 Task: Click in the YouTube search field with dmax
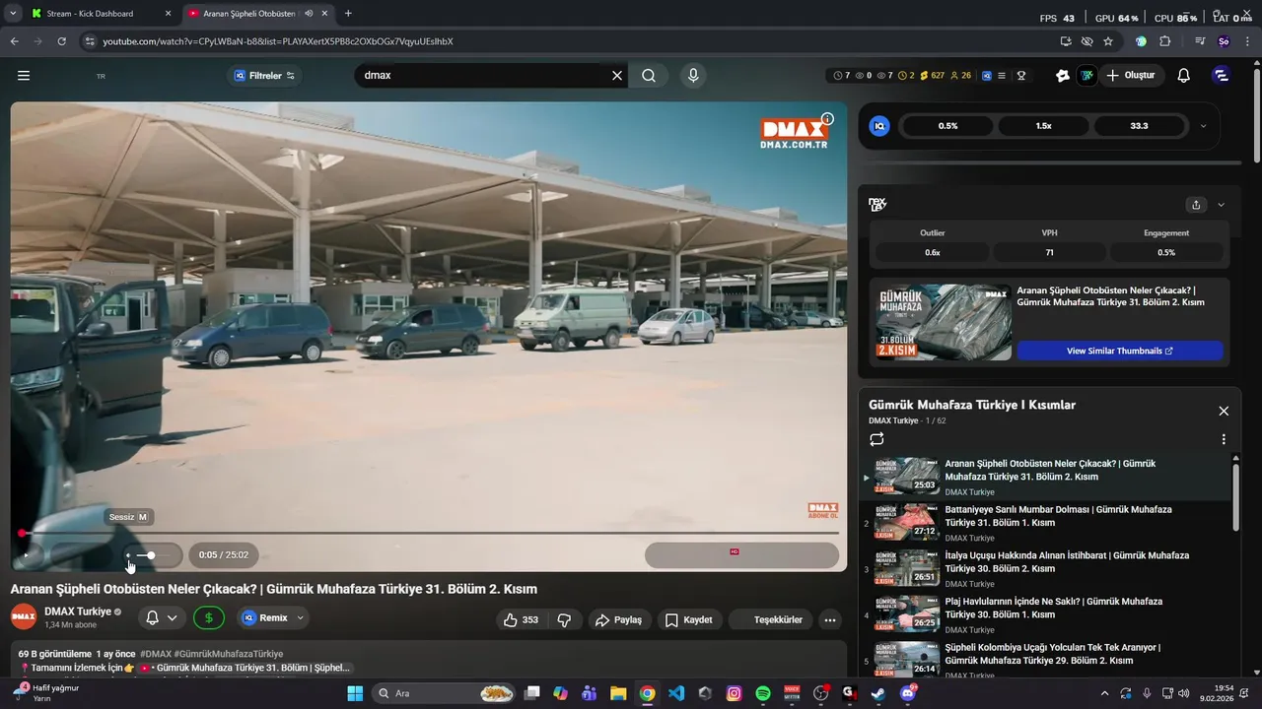pos(480,76)
